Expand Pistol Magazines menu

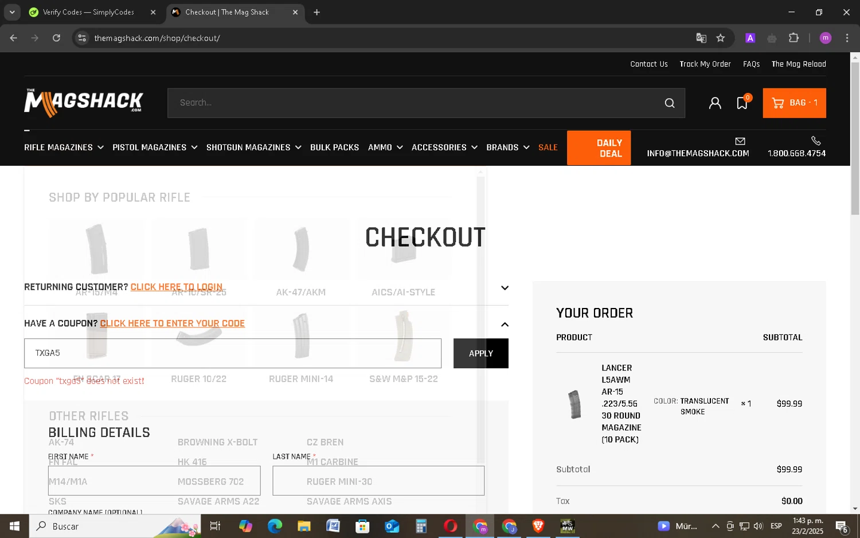pos(155,147)
